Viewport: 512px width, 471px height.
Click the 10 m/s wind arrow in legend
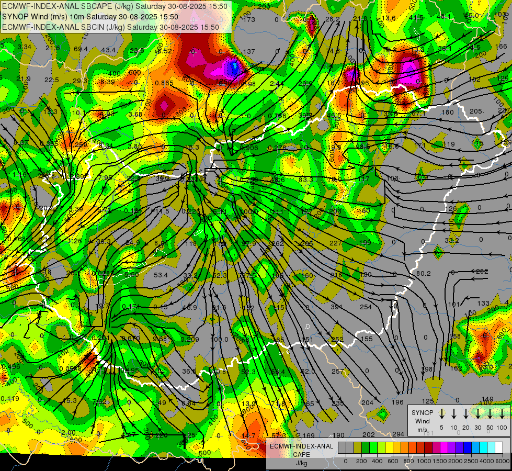(454, 414)
